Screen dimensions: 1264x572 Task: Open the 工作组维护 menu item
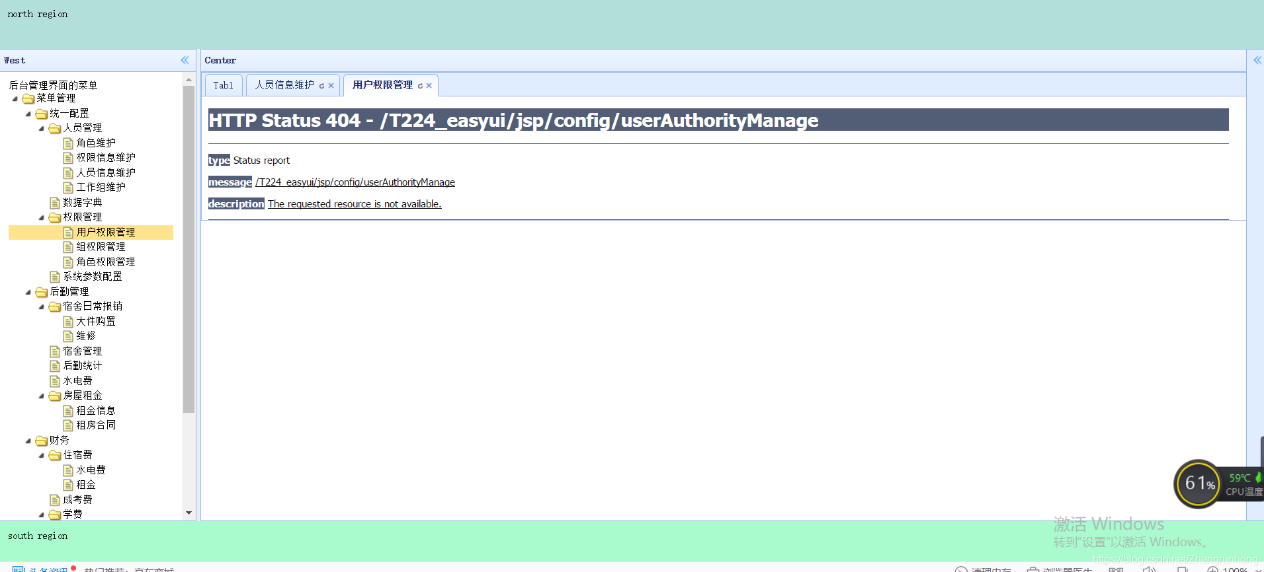(101, 188)
